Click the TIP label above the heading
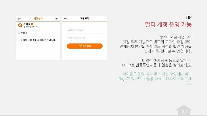Viewport: 207px width, 116px height. 189,18
